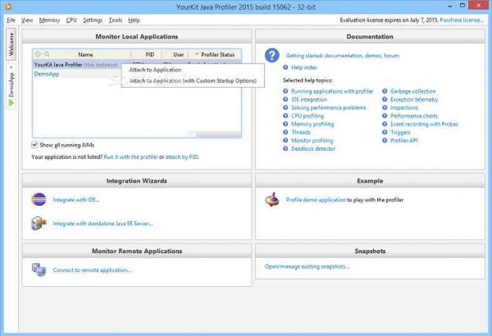Close the DemoApp side tab
Image resolution: width=492 pixels, height=336 pixels.
pos(11,67)
